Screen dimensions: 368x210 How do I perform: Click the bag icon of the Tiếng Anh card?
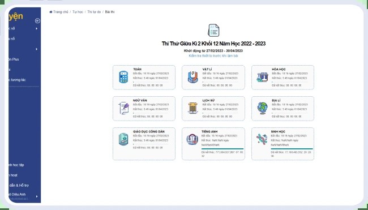coord(192,139)
